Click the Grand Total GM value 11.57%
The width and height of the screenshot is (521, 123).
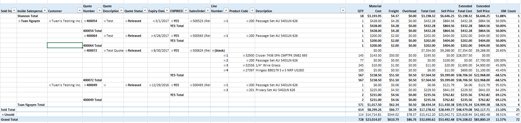tap(501, 120)
